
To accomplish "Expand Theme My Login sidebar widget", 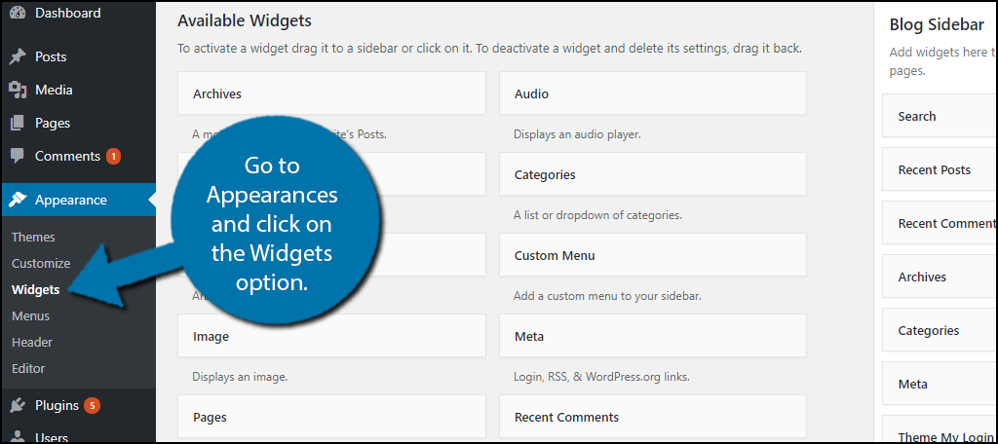I will tap(940, 429).
